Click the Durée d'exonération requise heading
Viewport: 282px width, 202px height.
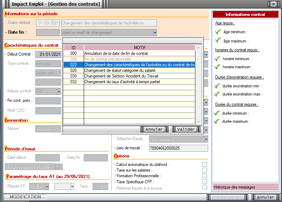[x=240, y=77]
